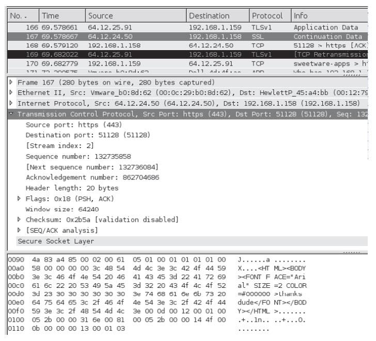The image size is (376, 341).
Task: Select packet 169 TCP Retransmission row
Action: click(188, 55)
